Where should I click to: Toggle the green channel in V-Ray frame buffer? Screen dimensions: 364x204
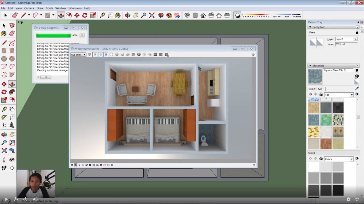pyautogui.click(x=100, y=54)
